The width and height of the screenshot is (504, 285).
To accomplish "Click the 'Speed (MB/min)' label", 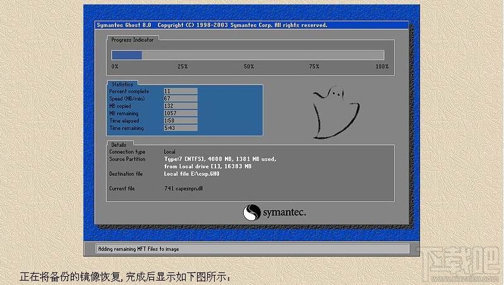I will point(127,98).
